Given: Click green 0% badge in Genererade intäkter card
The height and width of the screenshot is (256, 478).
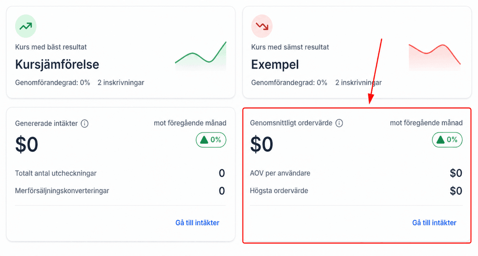Looking at the screenshot, I should (x=211, y=140).
